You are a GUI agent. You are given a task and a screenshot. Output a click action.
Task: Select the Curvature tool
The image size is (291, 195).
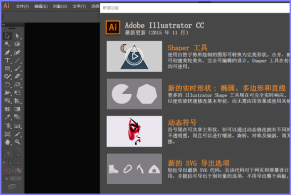pyautogui.click(x=17, y=52)
